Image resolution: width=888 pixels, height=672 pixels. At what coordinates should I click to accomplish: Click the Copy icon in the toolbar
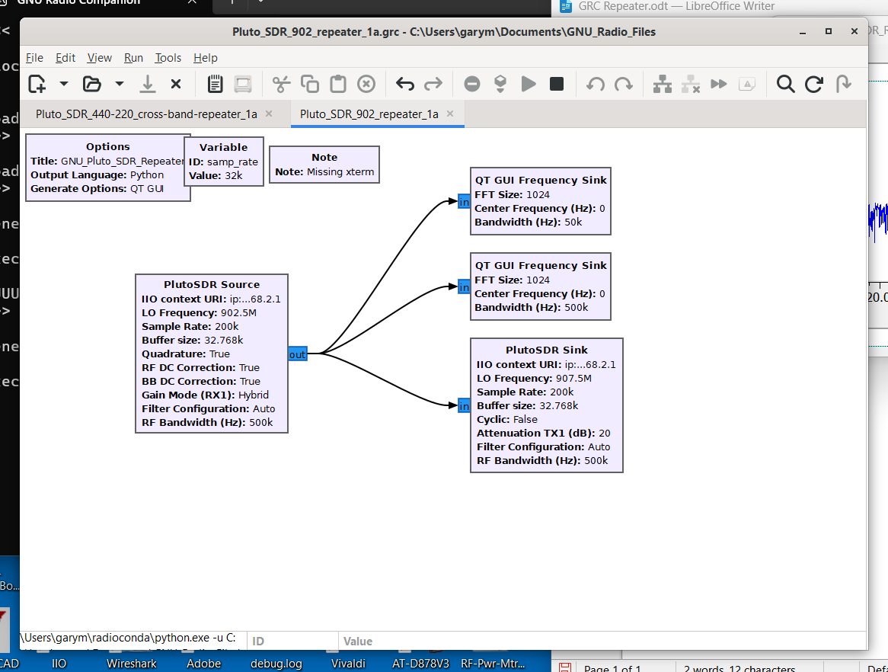[310, 84]
